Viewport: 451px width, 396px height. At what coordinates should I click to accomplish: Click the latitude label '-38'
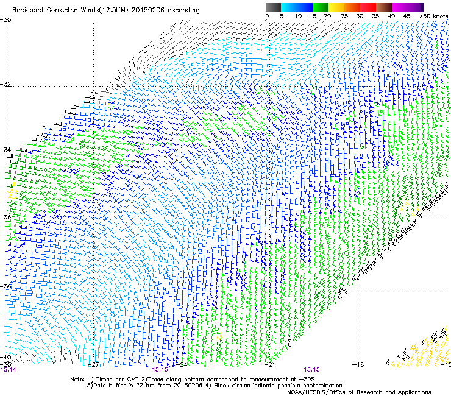pos(5,286)
